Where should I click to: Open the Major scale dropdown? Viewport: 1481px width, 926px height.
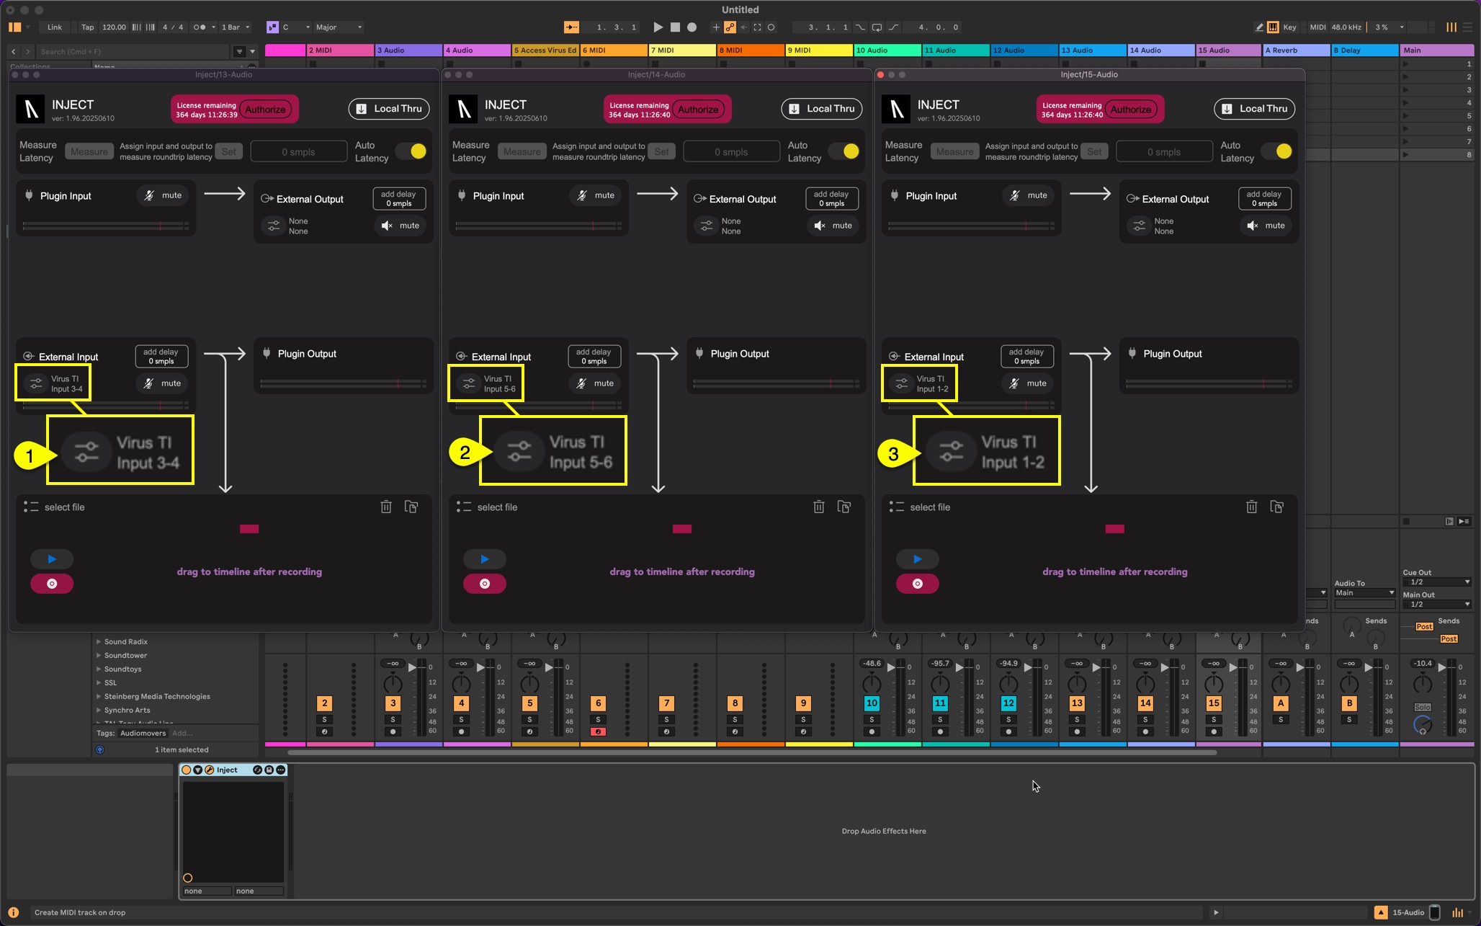click(x=339, y=27)
